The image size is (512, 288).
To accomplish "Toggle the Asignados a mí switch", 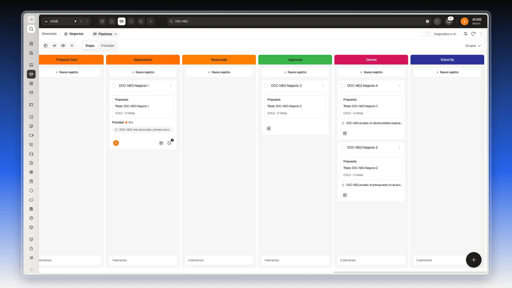I will pyautogui.click(x=426, y=34).
